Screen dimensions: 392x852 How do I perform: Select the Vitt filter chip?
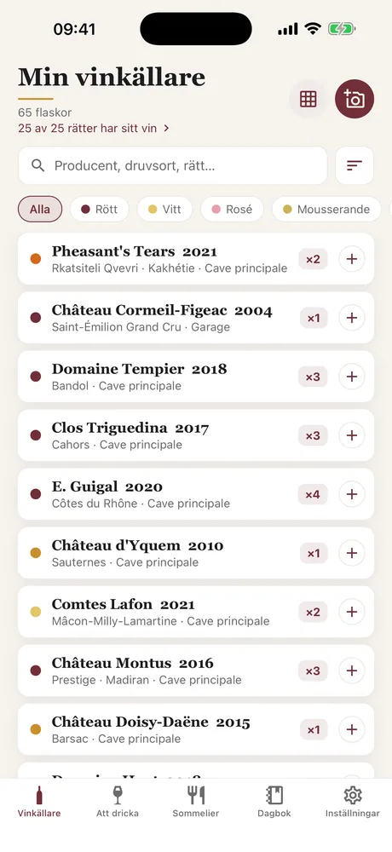coord(164,210)
